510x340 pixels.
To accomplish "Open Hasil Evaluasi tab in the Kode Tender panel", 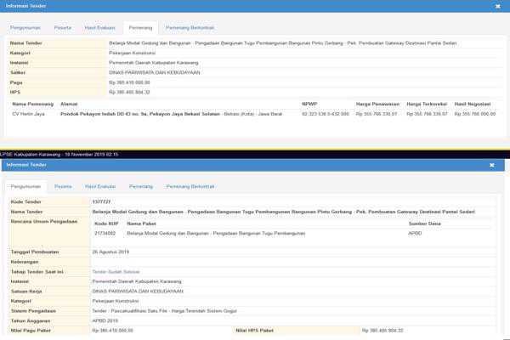I will click(101, 185).
